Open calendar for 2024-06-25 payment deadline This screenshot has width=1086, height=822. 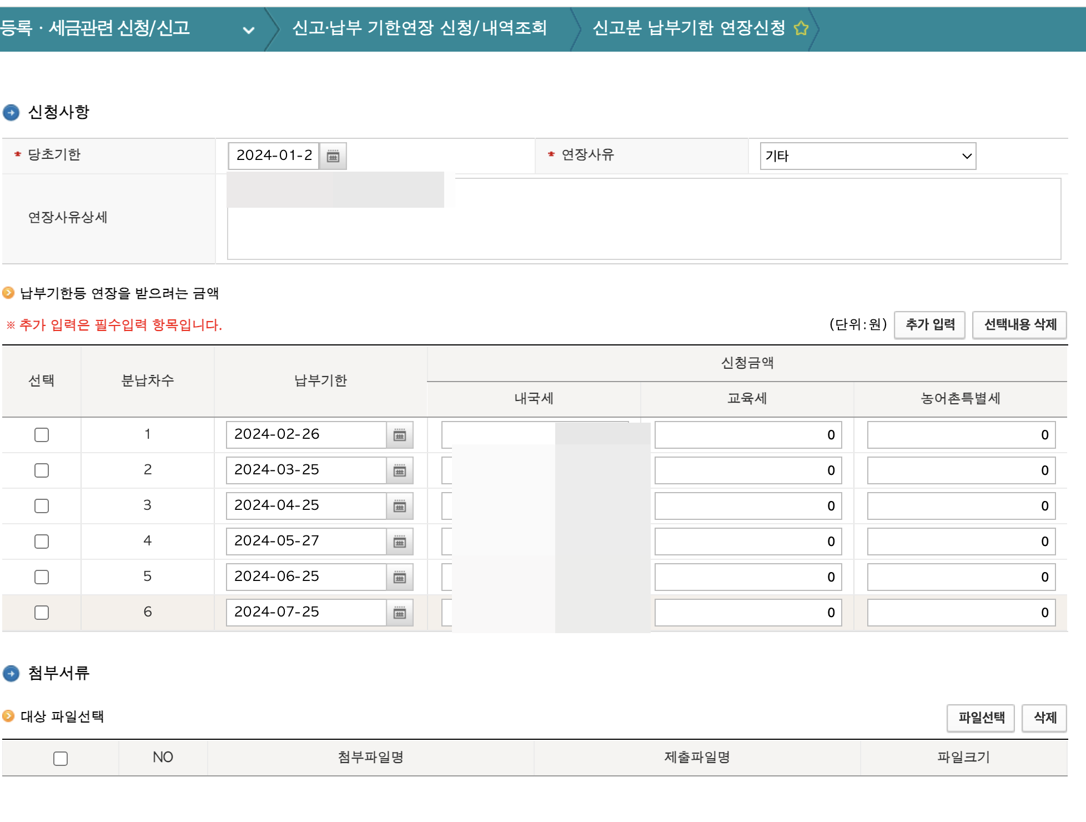point(399,577)
